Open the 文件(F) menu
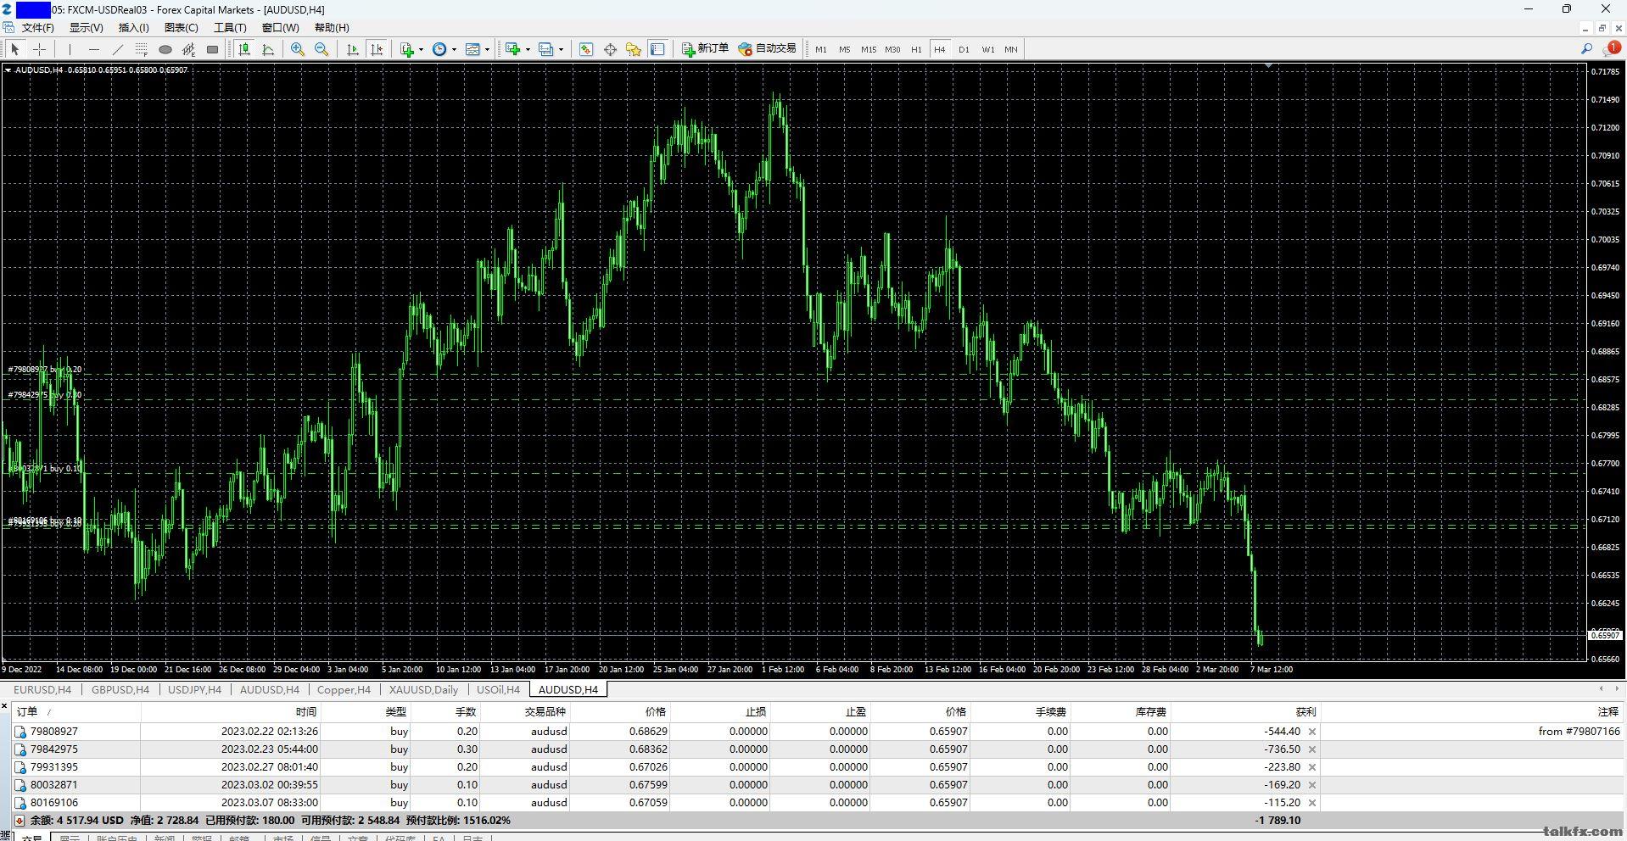Screen dimensions: 1627x841 38,27
